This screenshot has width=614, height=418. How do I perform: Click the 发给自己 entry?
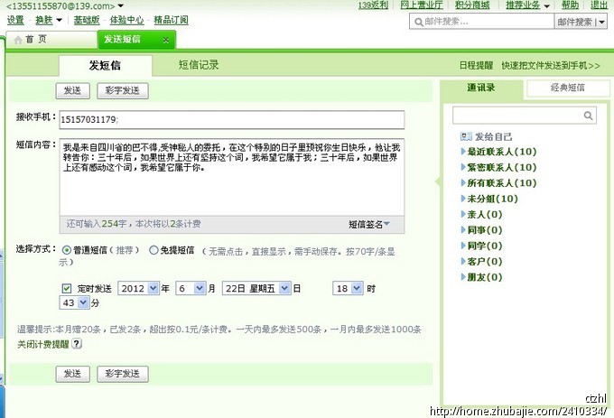pos(493,136)
